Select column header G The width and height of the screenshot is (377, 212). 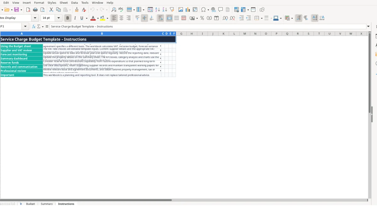coord(181,34)
